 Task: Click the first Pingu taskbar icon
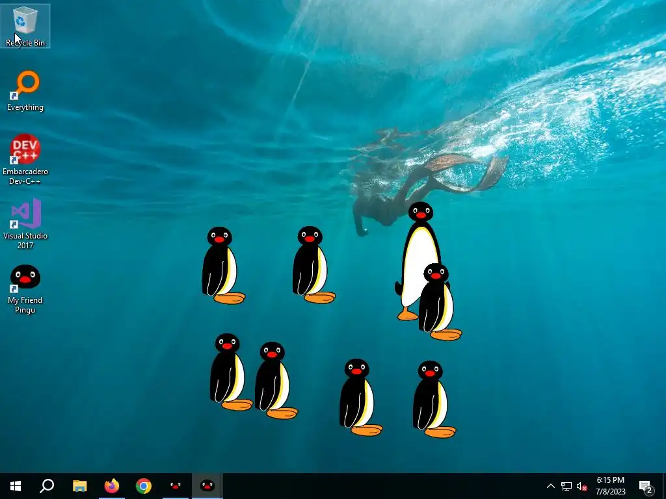[176, 486]
